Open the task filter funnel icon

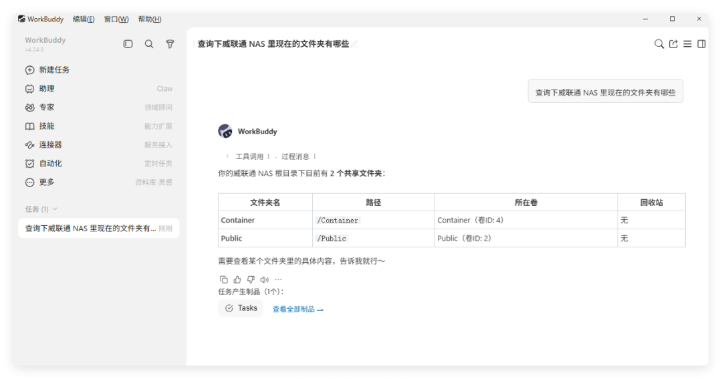170,43
